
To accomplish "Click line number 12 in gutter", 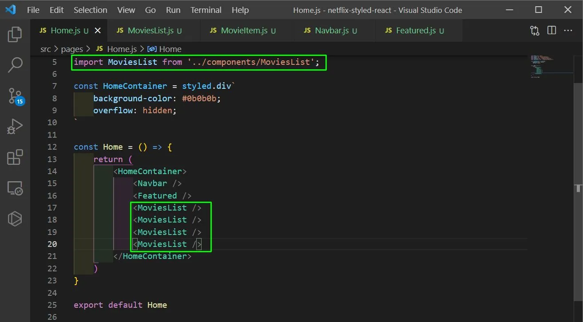I will coord(52,147).
